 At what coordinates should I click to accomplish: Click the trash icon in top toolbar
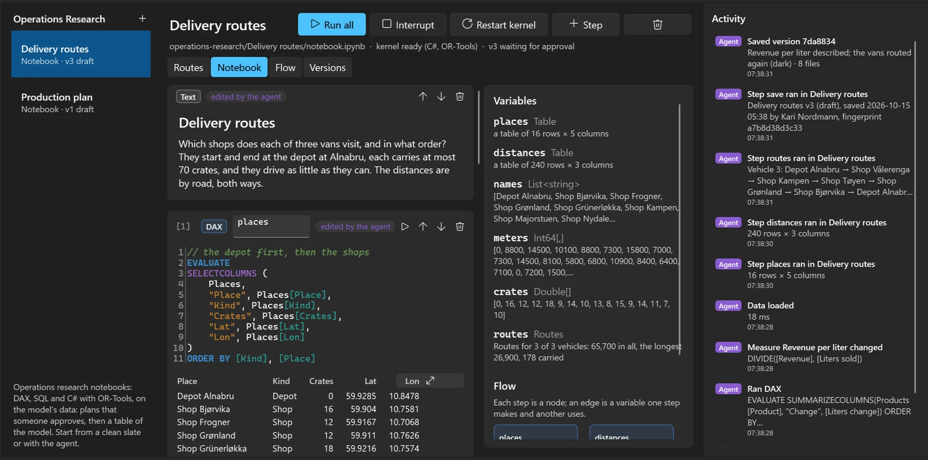(x=657, y=25)
